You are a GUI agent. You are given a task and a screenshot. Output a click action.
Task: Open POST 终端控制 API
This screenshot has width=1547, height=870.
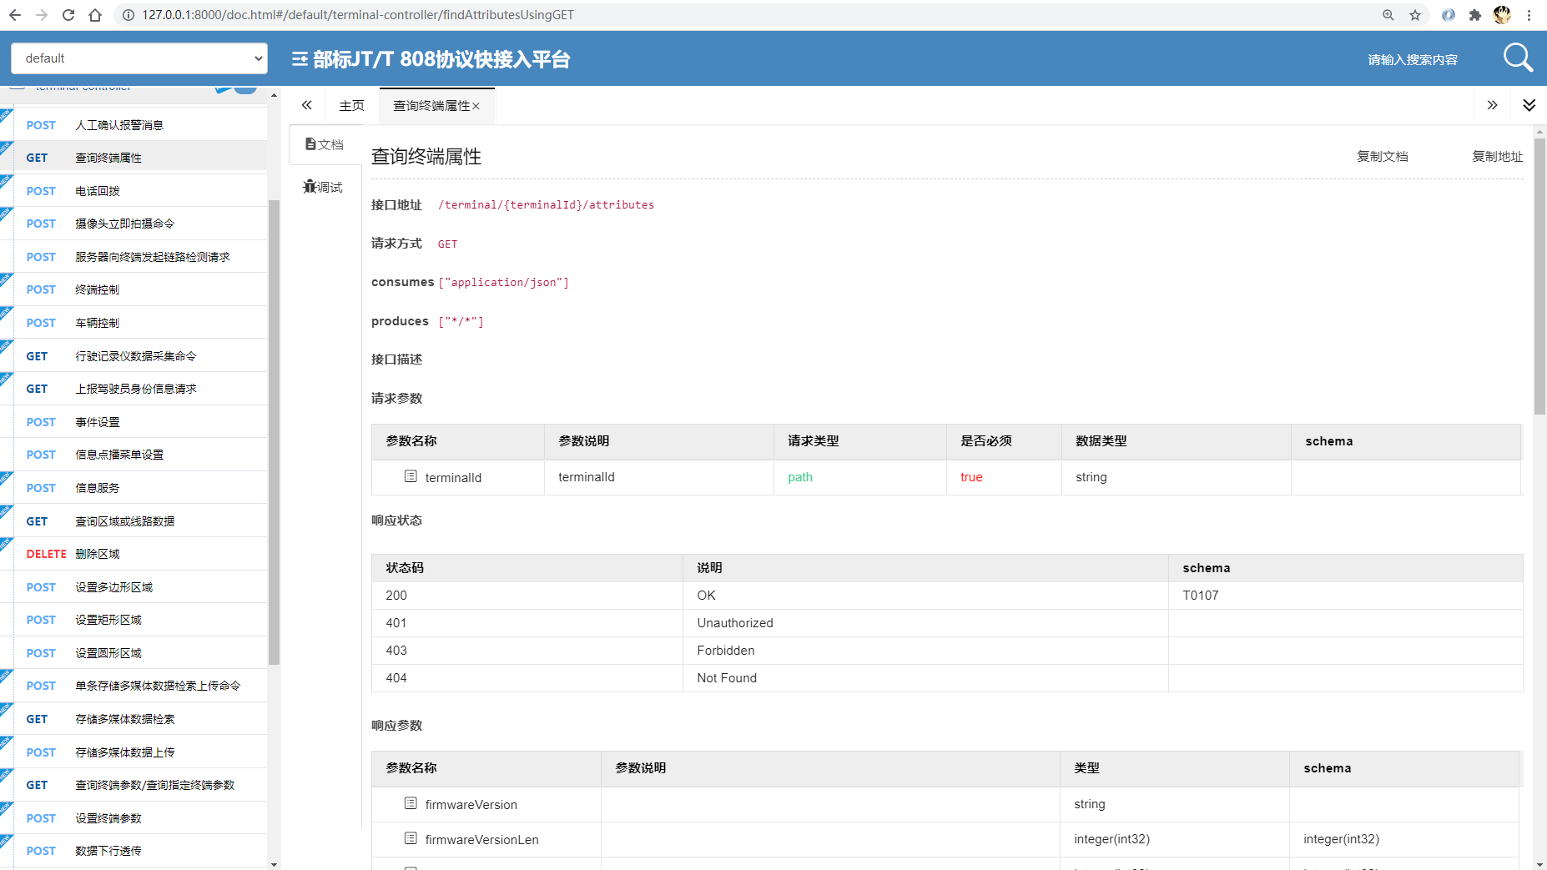tap(134, 289)
